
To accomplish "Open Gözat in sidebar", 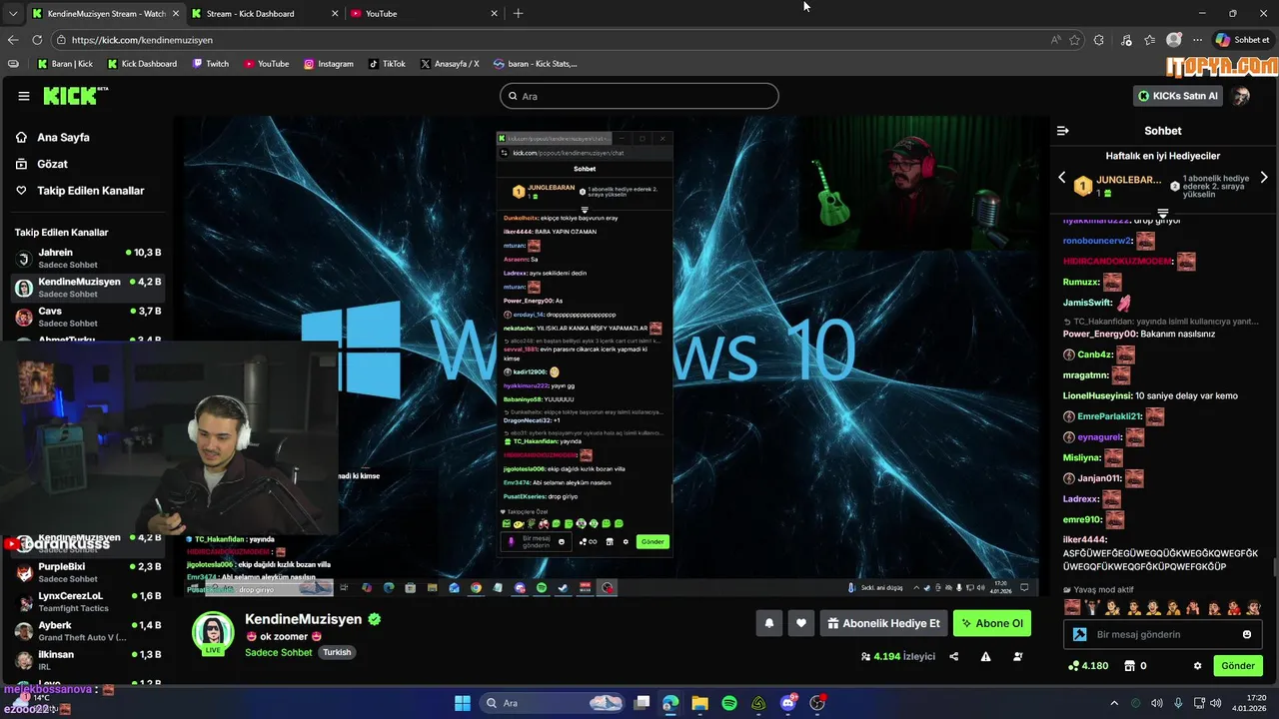I will (x=52, y=164).
